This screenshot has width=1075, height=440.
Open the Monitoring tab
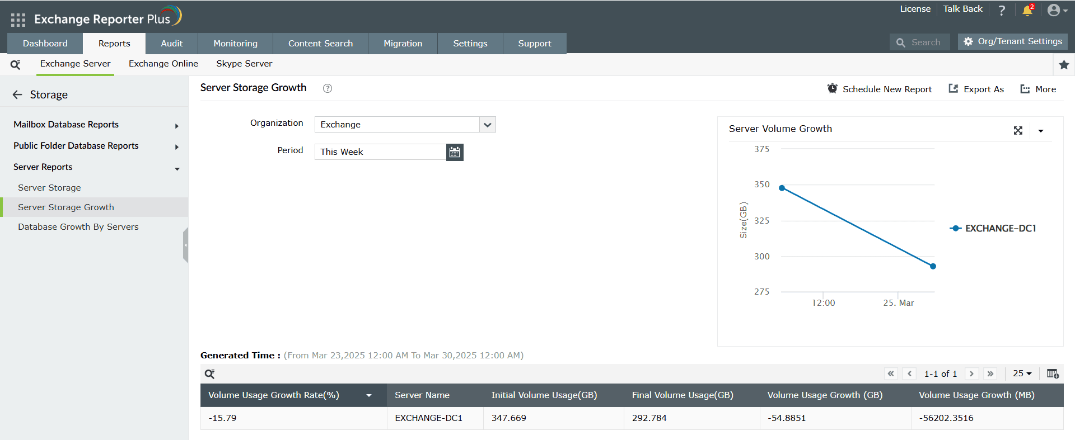(x=236, y=44)
